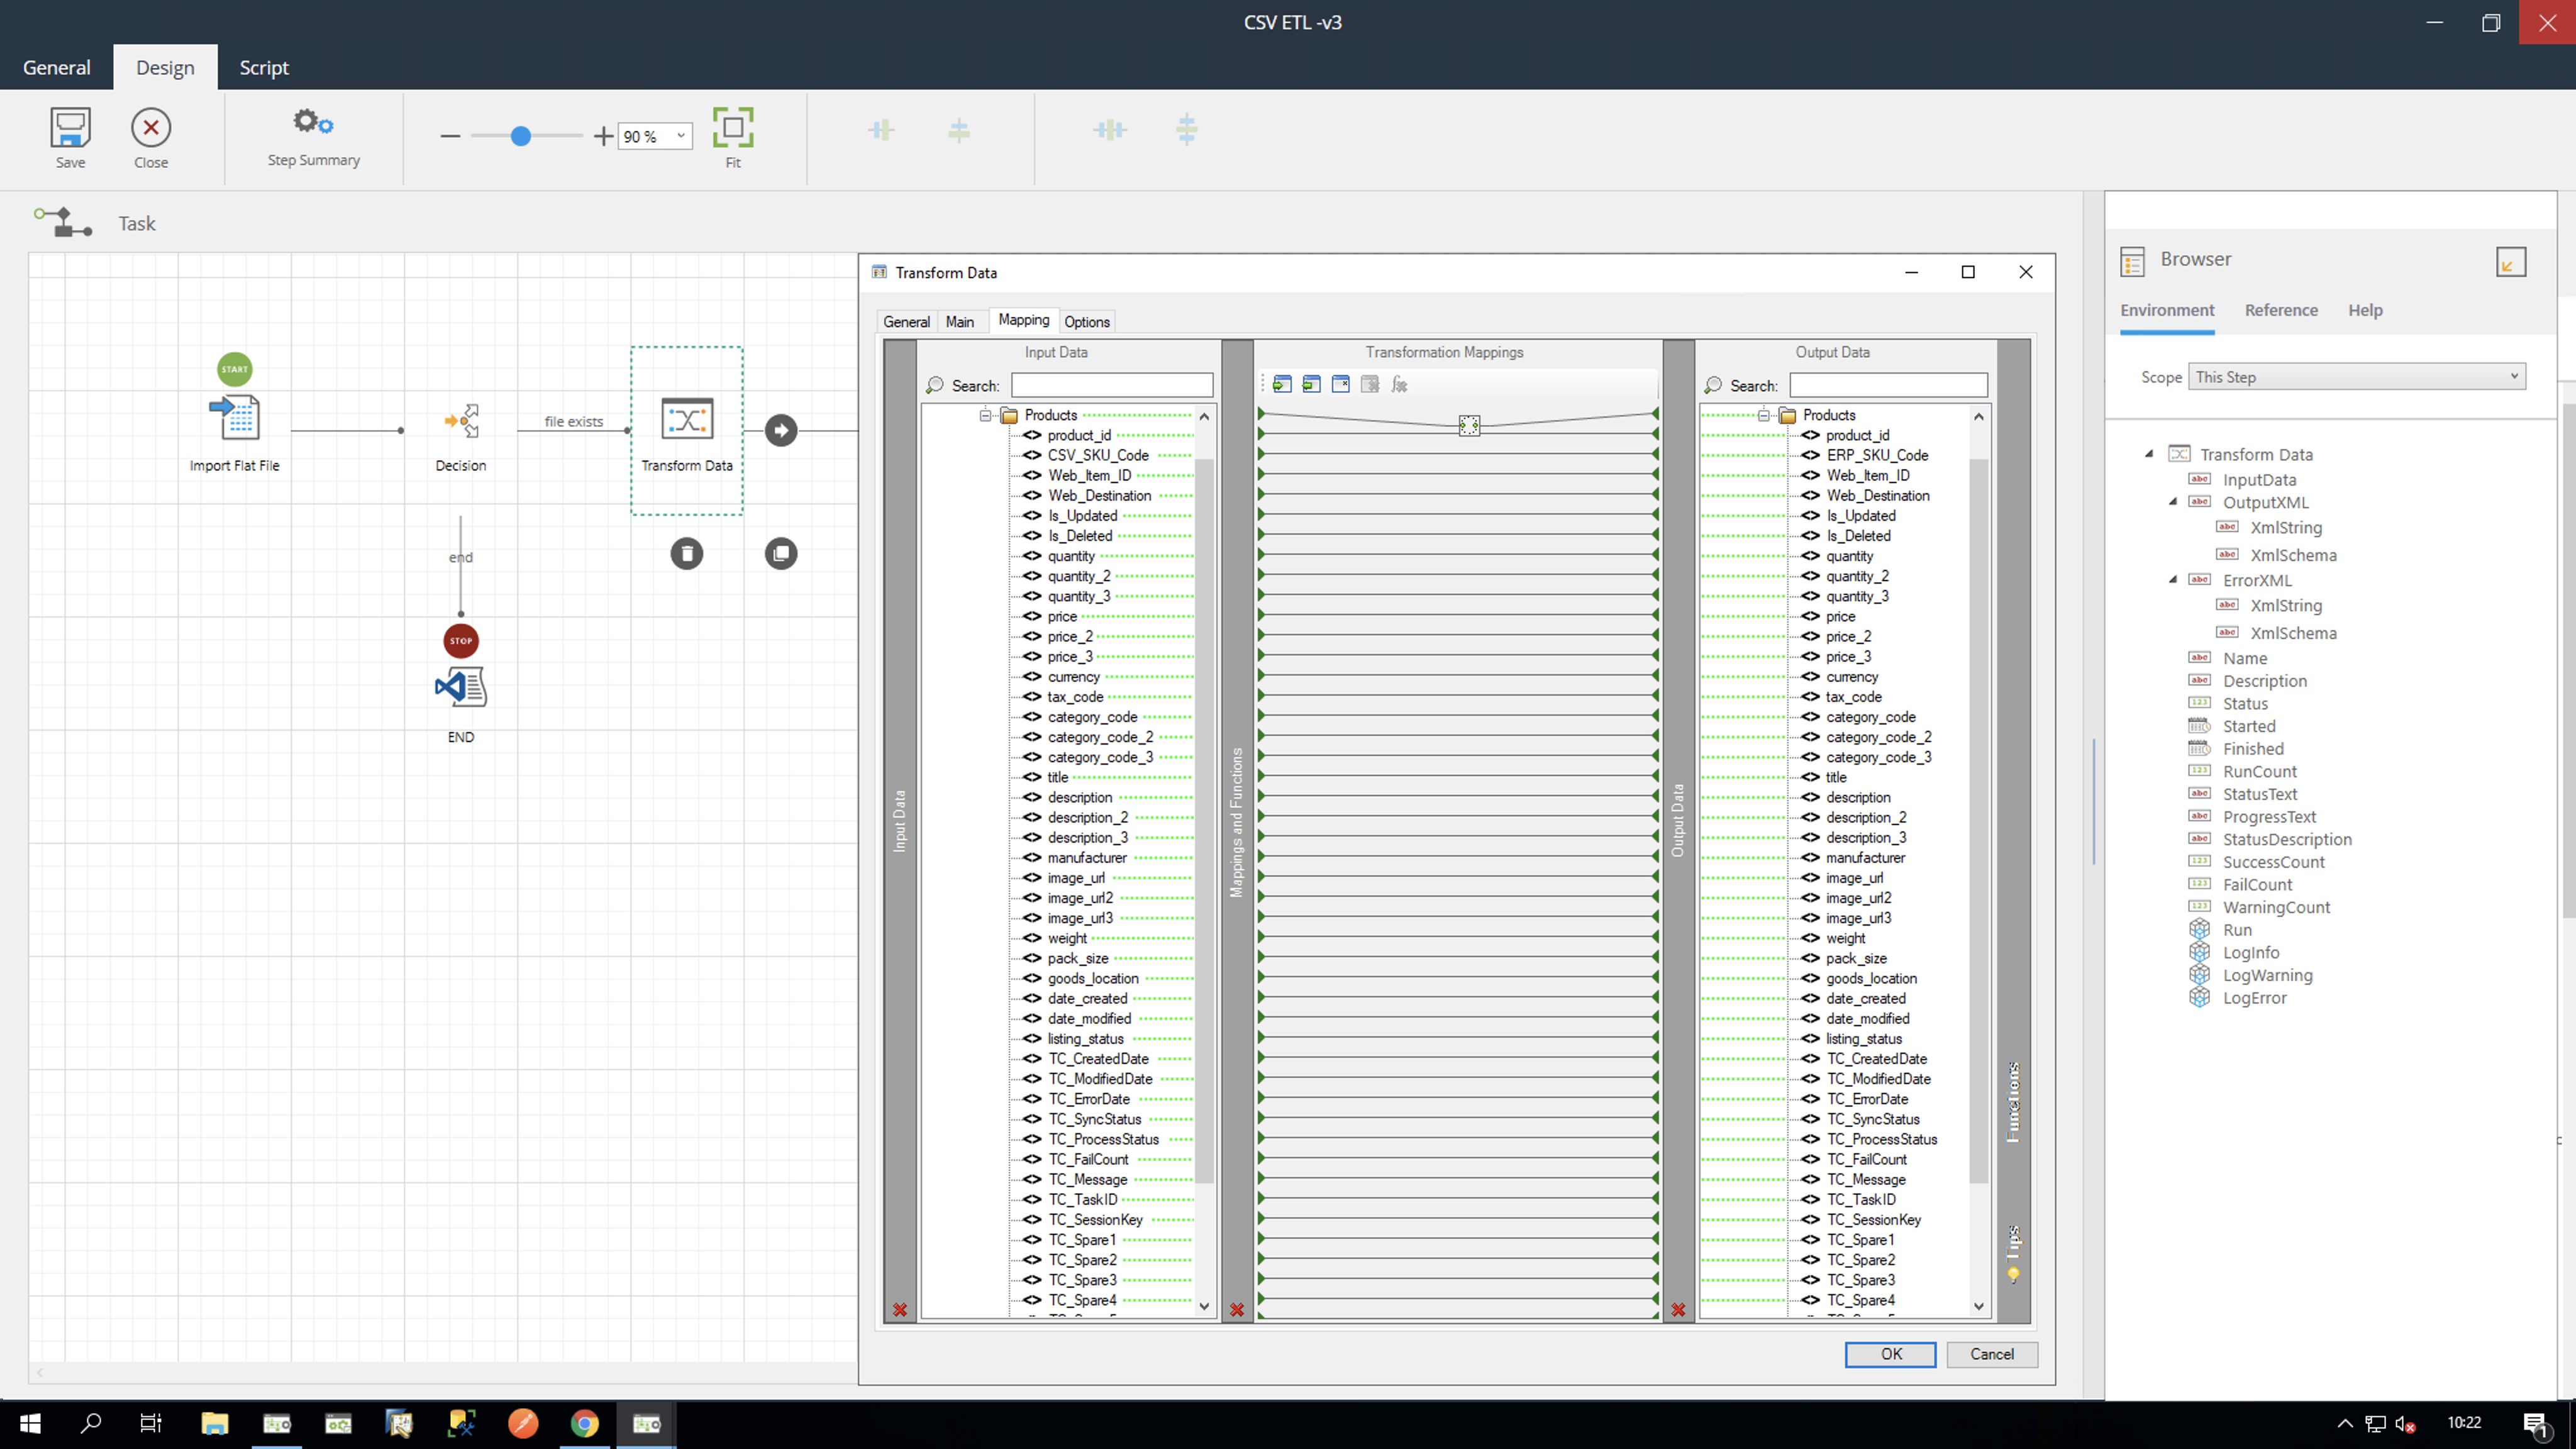
Task: Switch to the Help tab in Browser
Action: point(2365,310)
